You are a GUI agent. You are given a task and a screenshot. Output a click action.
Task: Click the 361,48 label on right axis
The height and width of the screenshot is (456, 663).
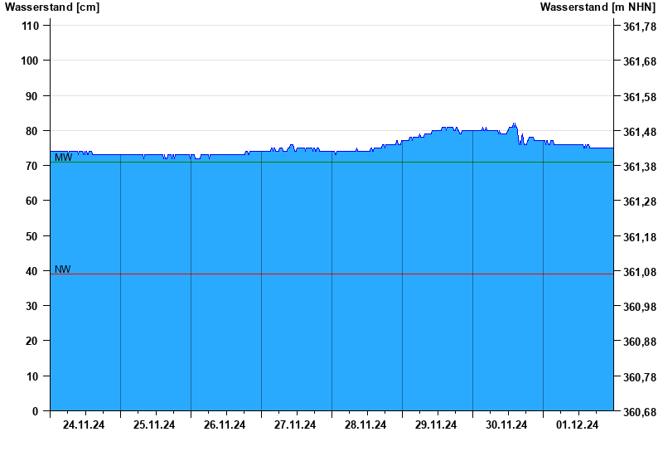(x=640, y=132)
